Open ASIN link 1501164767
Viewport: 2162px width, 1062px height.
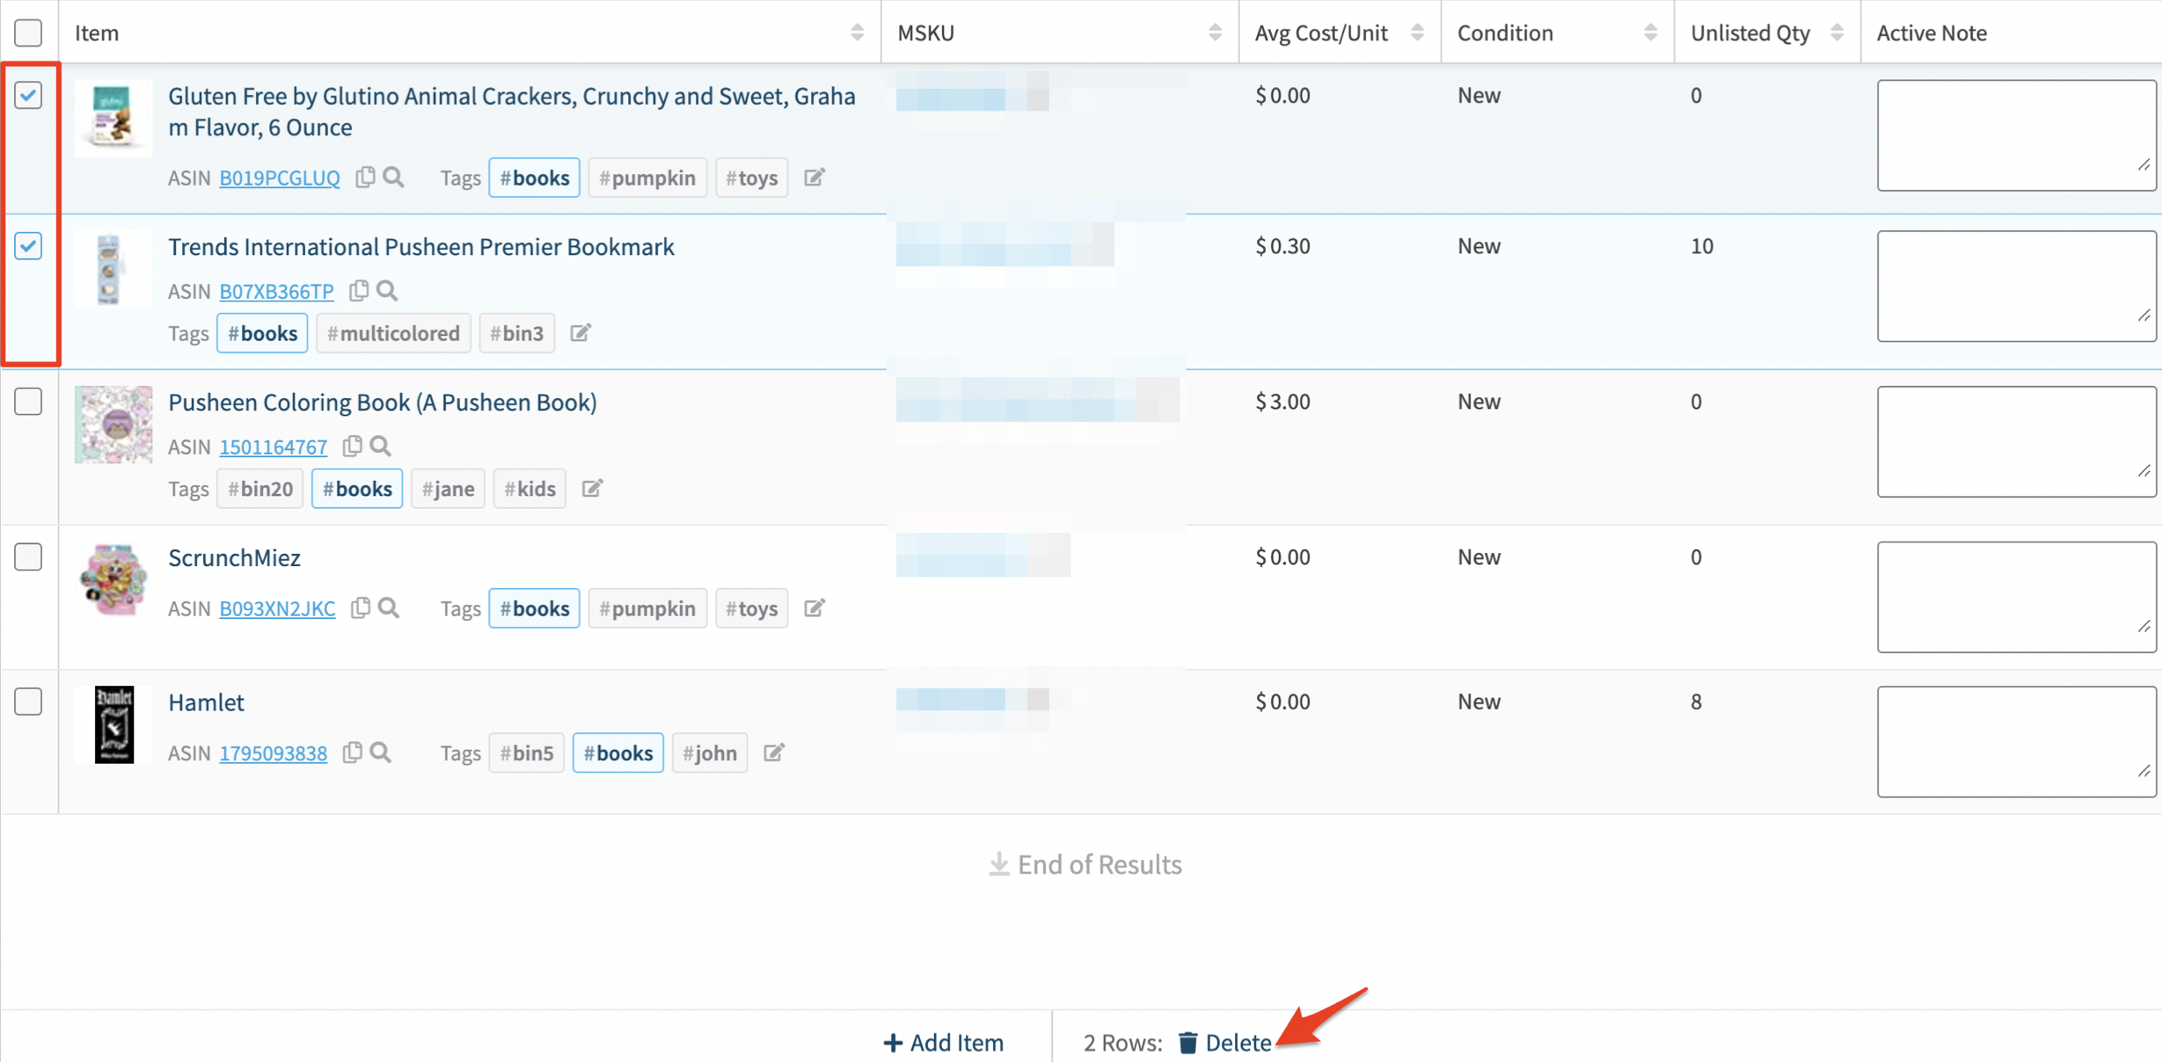coord(273,447)
